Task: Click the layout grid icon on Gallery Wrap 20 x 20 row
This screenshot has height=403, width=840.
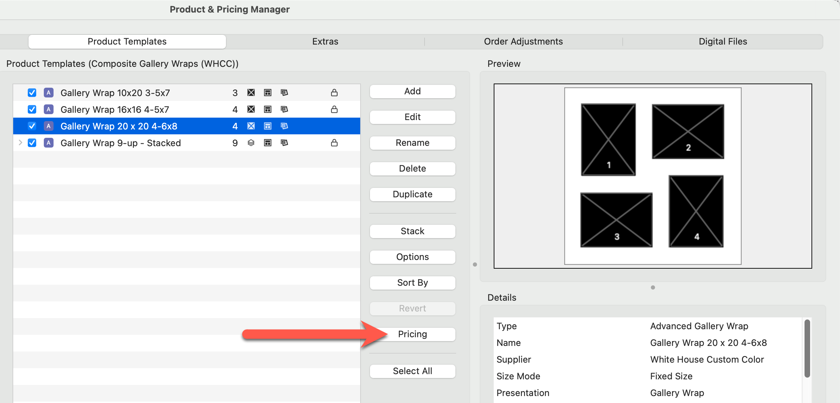Action: [268, 126]
